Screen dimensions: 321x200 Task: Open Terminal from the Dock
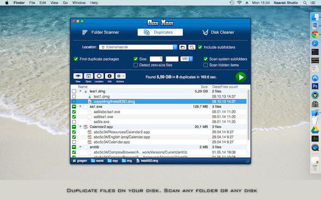[x=315, y=52]
